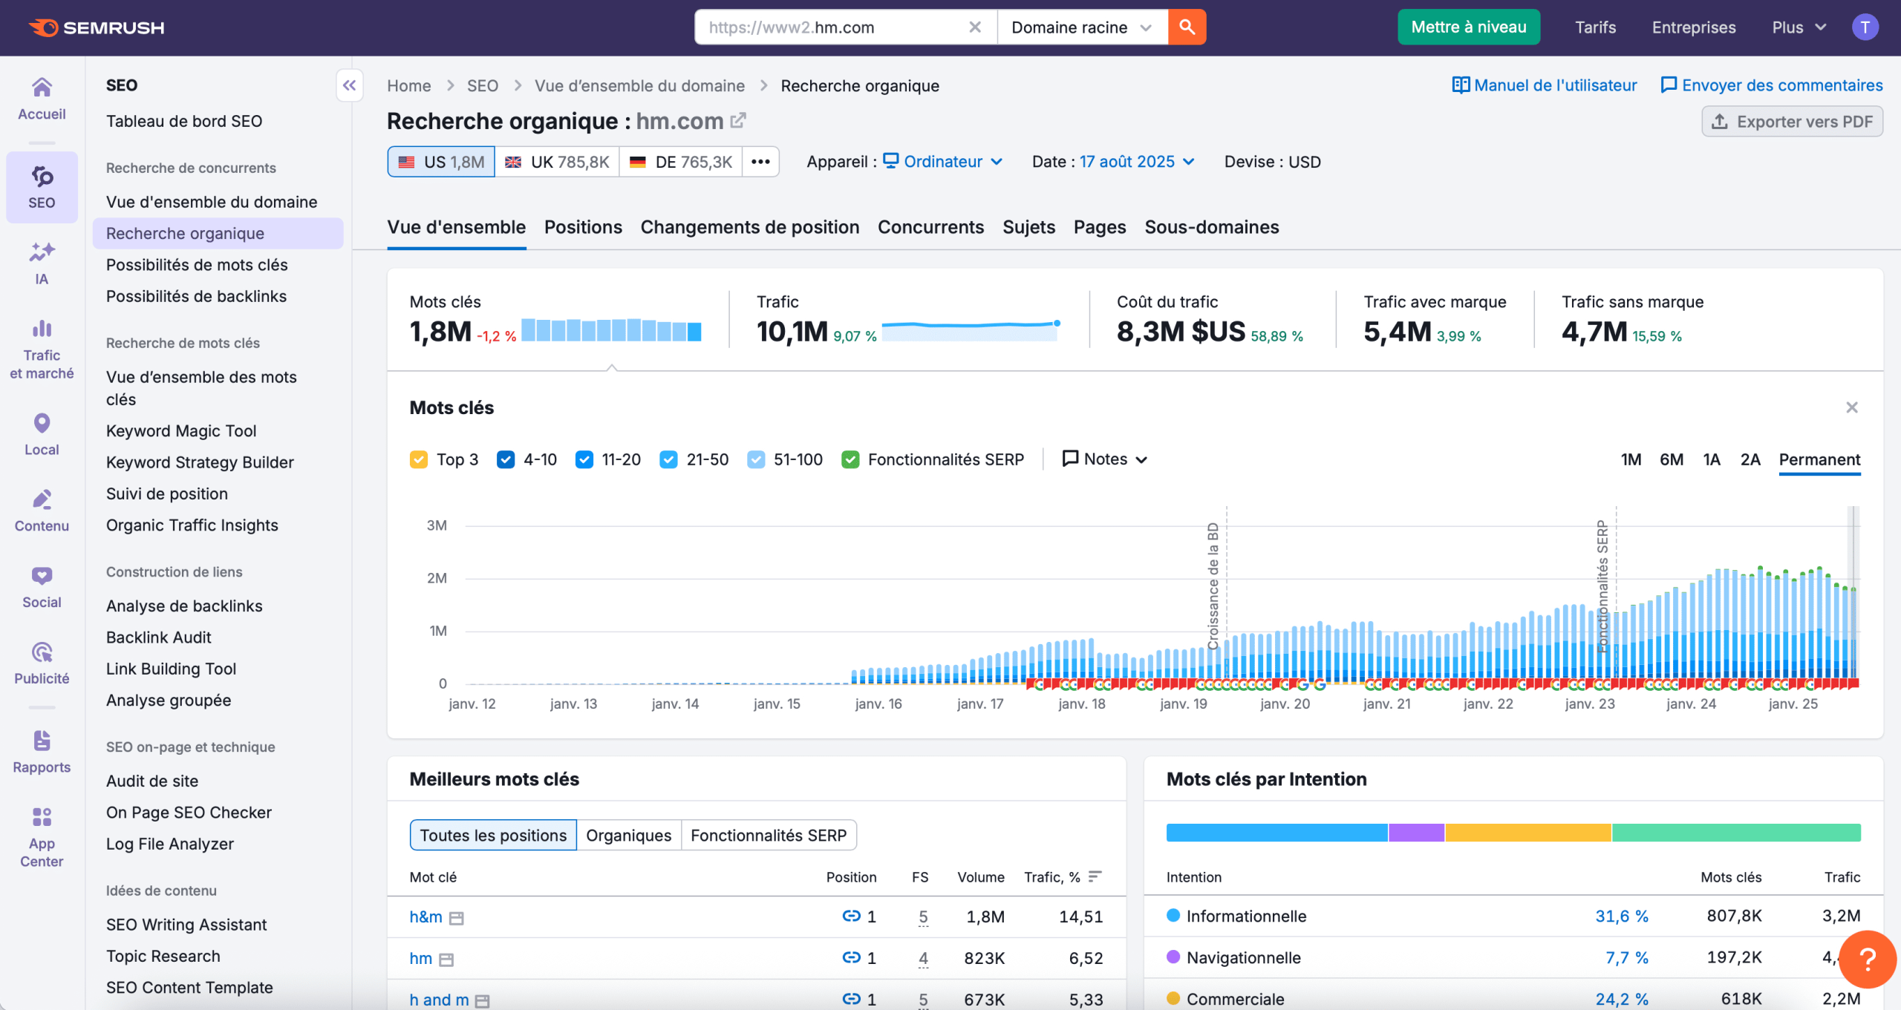Open the Pages tab
Image resolution: width=1901 pixels, height=1010 pixels.
tap(1100, 227)
